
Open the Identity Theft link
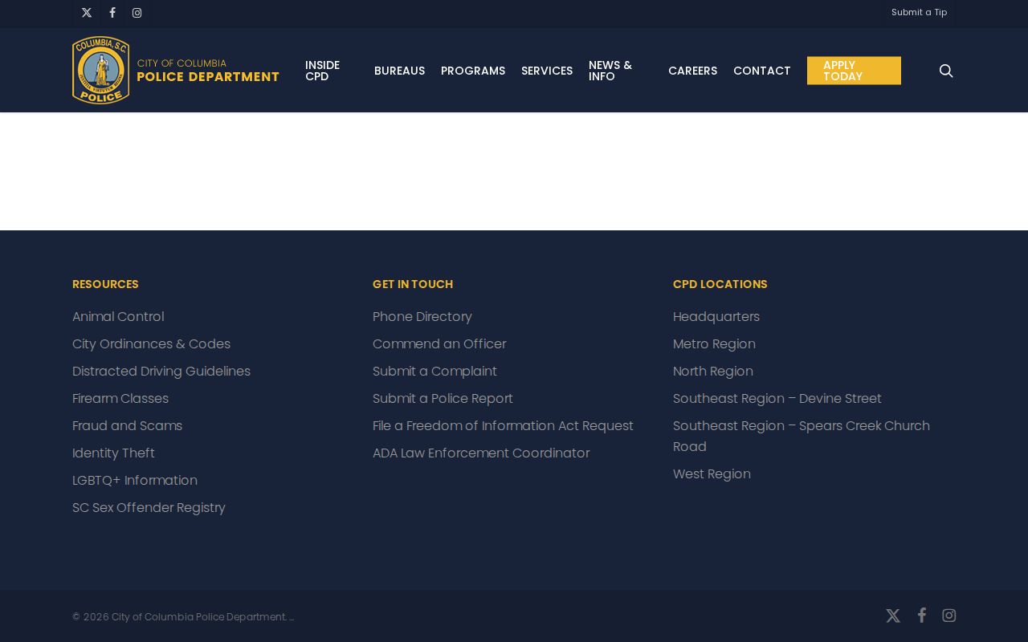pos(113,453)
